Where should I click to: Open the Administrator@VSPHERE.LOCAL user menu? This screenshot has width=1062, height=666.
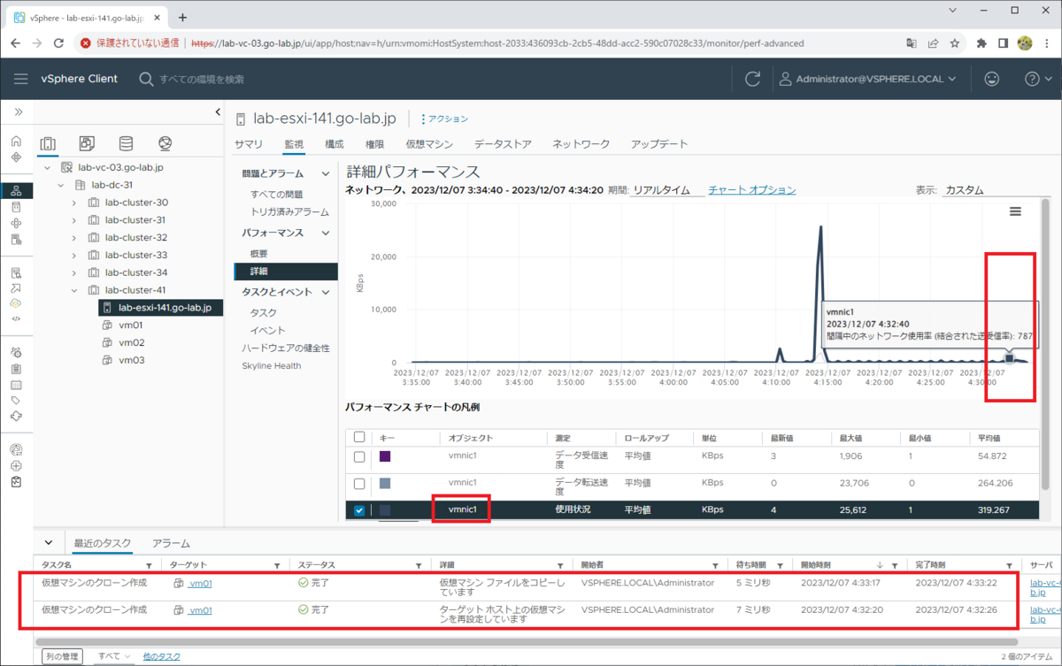(867, 79)
